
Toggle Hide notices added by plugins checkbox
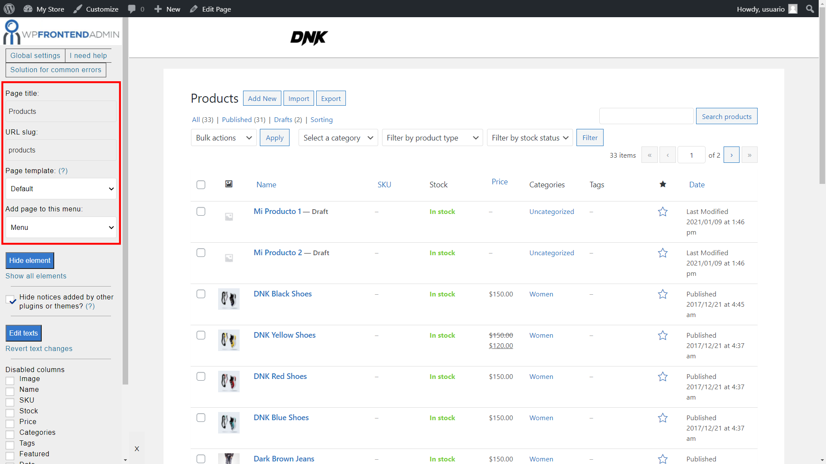pyautogui.click(x=10, y=300)
